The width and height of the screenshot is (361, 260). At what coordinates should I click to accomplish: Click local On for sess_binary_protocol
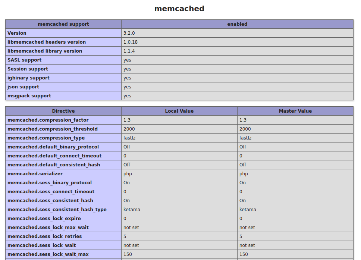[x=126, y=183]
